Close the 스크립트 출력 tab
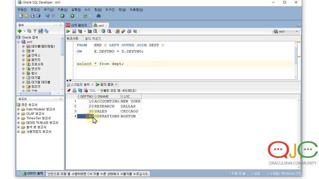 tap(92, 85)
